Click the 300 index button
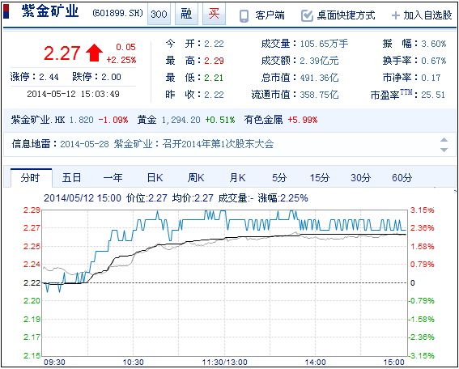Image resolution: width=459 pixels, height=369 pixels. (x=159, y=14)
